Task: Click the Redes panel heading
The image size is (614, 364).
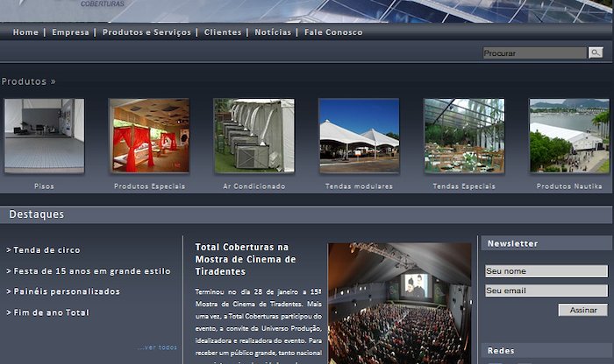Action: 501,351
